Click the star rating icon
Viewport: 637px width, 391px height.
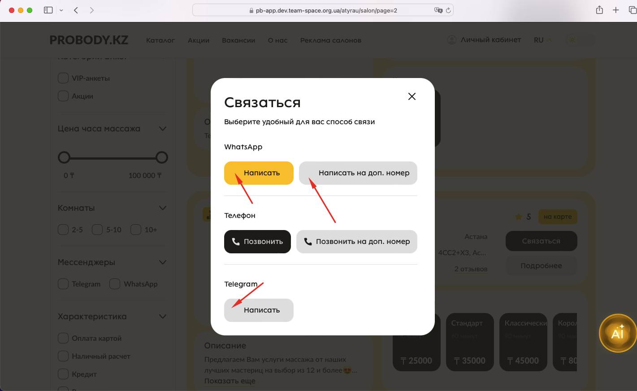(519, 217)
